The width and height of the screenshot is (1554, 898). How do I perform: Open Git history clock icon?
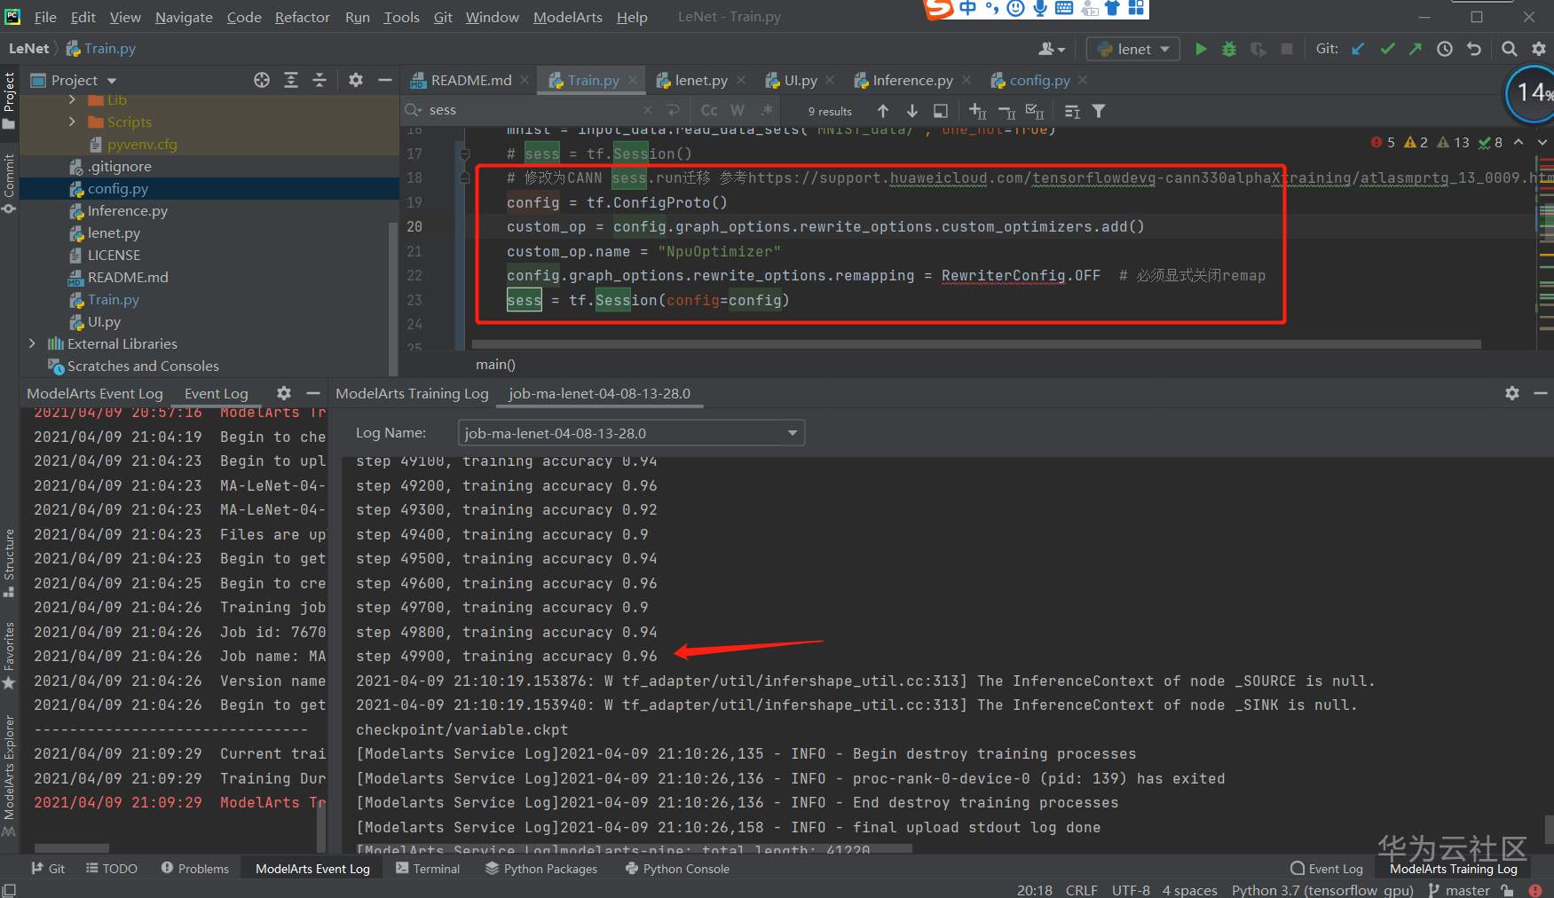tap(1445, 49)
